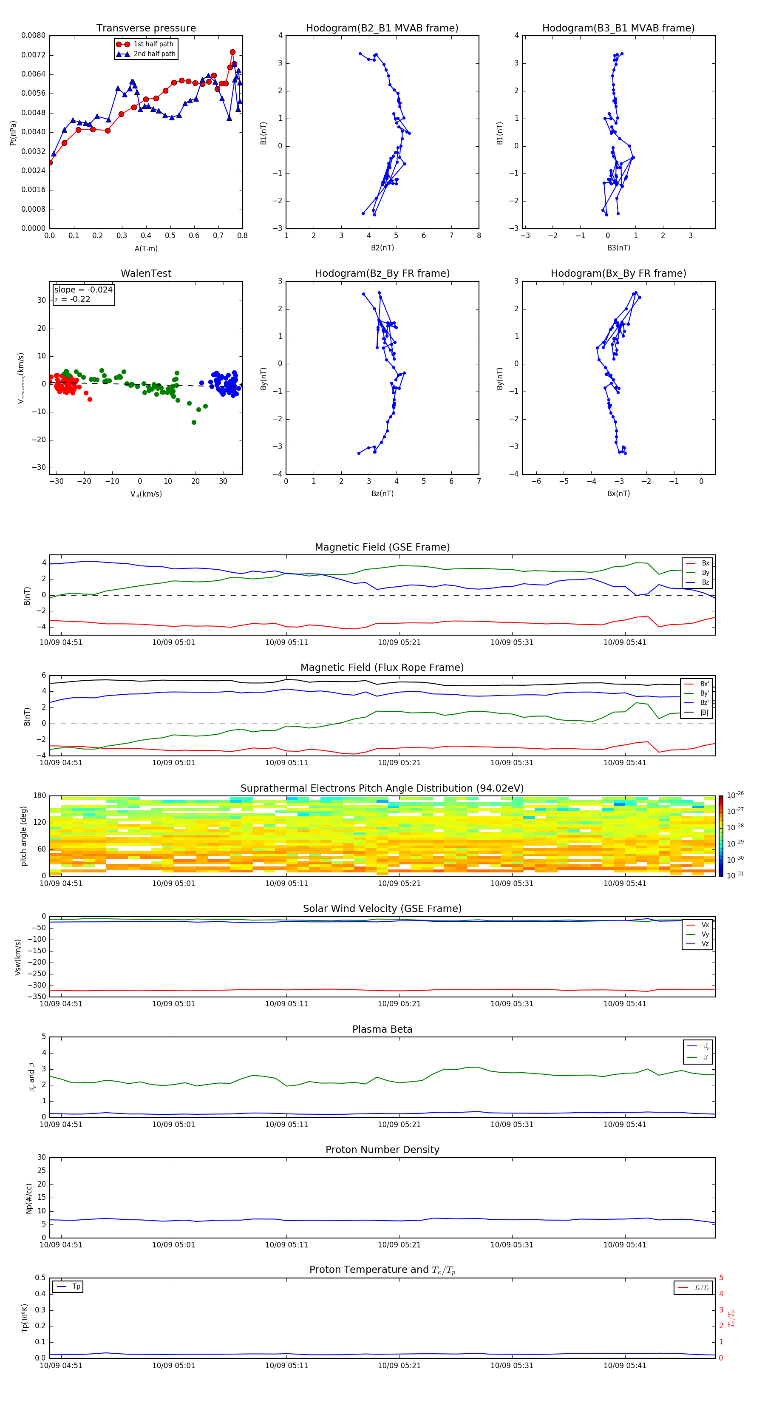The height and width of the screenshot is (1403, 765).
Task: Click the 'Tp(10^6K)' y-axis label
Action: click(x=25, y=1318)
